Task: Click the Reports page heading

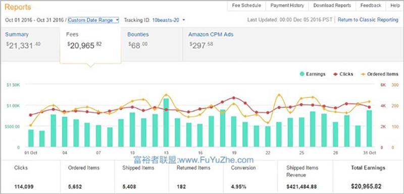Action: tap(18, 7)
